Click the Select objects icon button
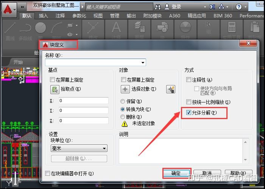The width and height of the screenshot is (265, 189). [125, 89]
